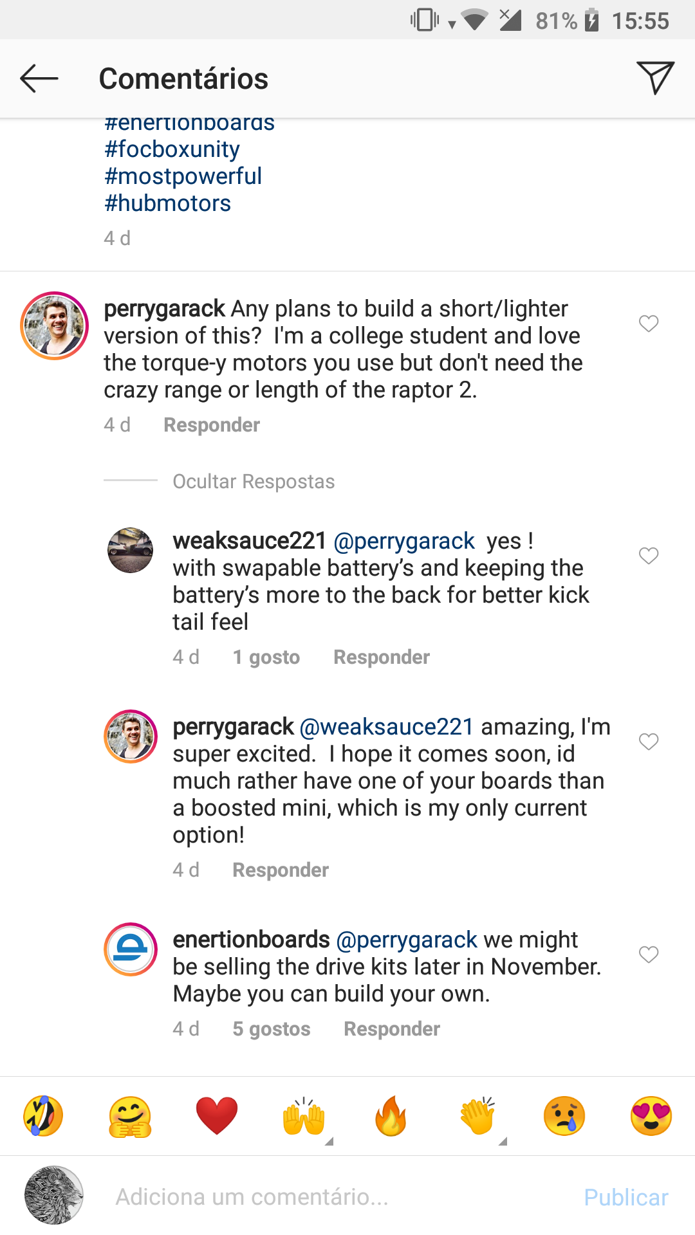Reply to enertionboards via Responder
This screenshot has height=1235, width=695.
pos(392,1029)
